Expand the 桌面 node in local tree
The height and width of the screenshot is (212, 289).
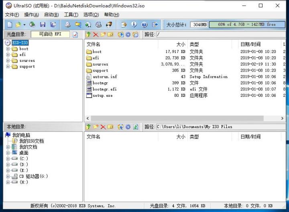[x=8, y=153]
